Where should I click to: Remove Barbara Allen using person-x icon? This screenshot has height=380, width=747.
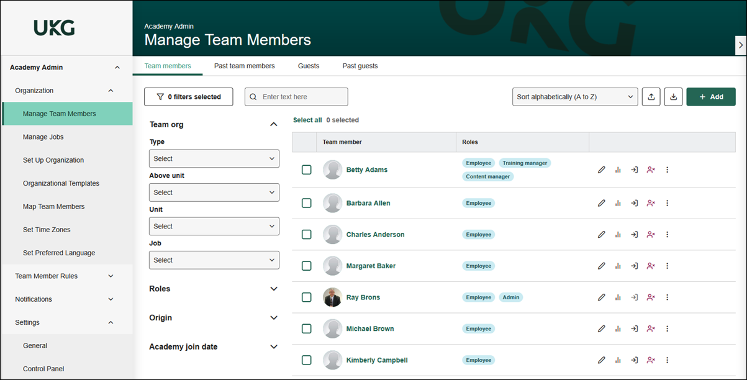click(651, 203)
